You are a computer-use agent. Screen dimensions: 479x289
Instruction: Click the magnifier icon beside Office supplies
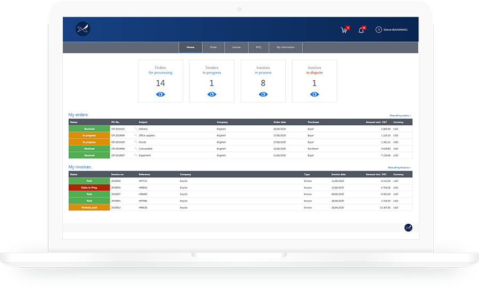(136, 135)
